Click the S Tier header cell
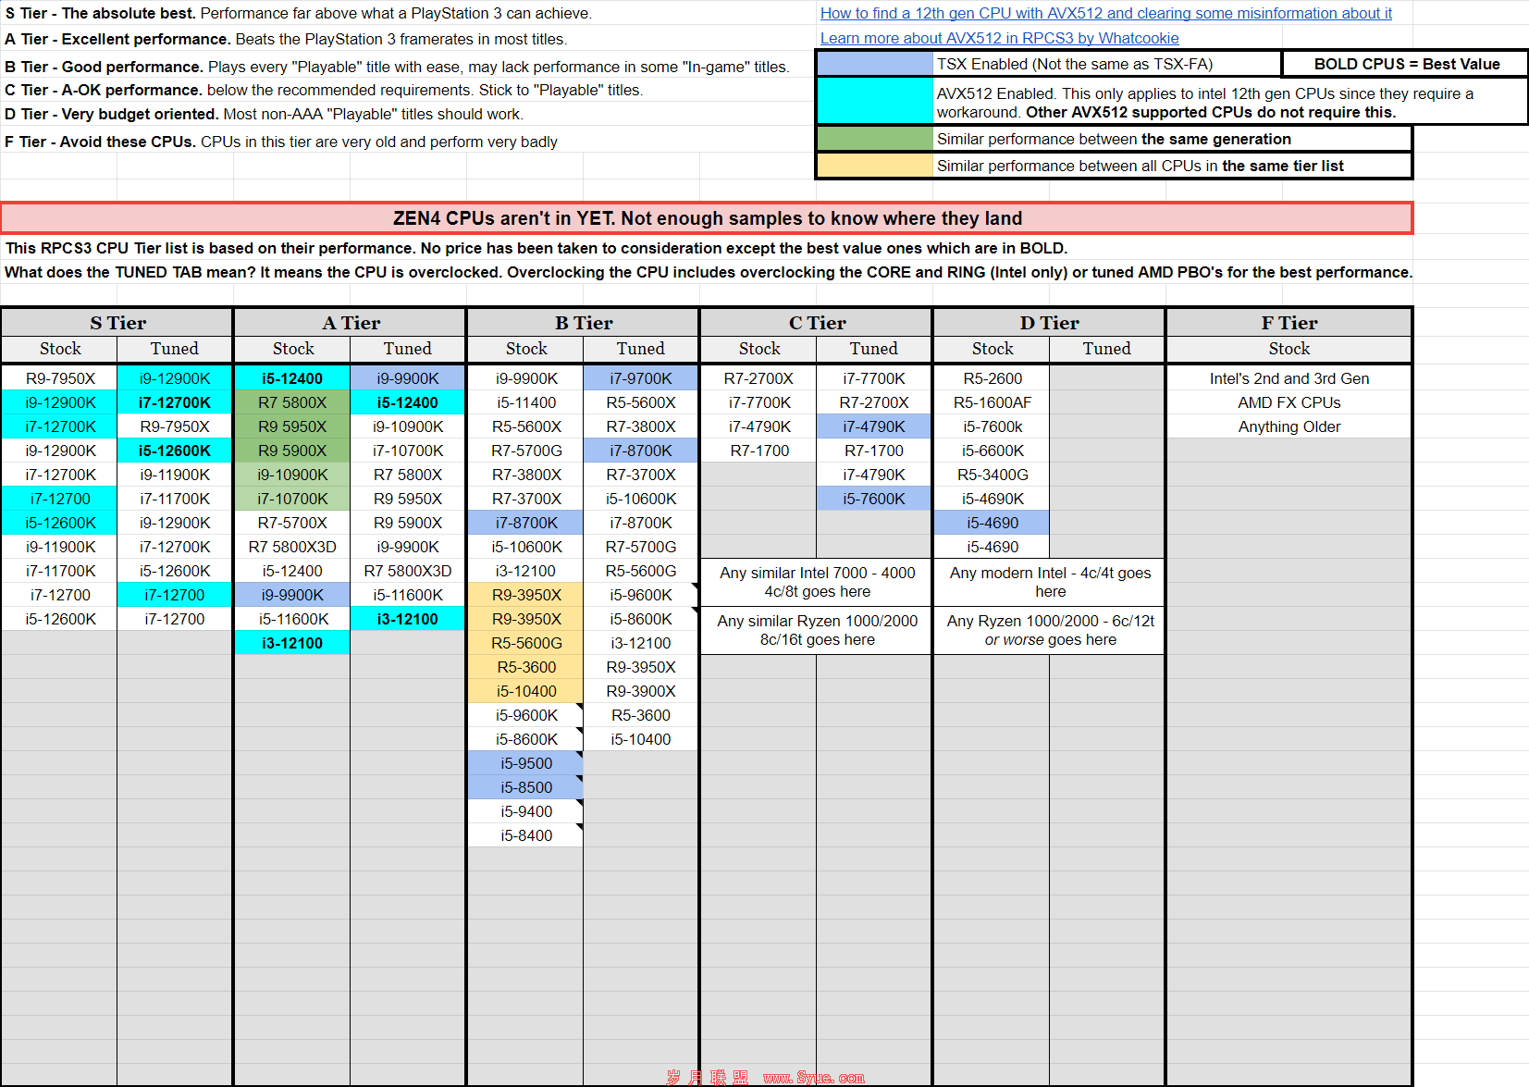This screenshot has height=1087, width=1529. [117, 323]
